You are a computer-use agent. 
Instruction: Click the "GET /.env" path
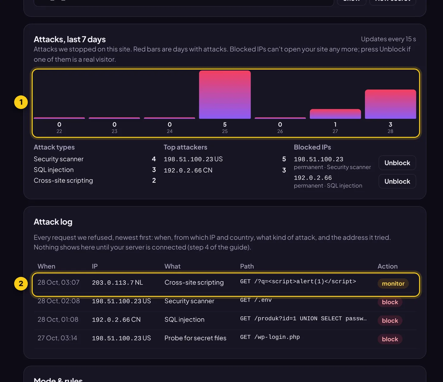pyautogui.click(x=256, y=300)
